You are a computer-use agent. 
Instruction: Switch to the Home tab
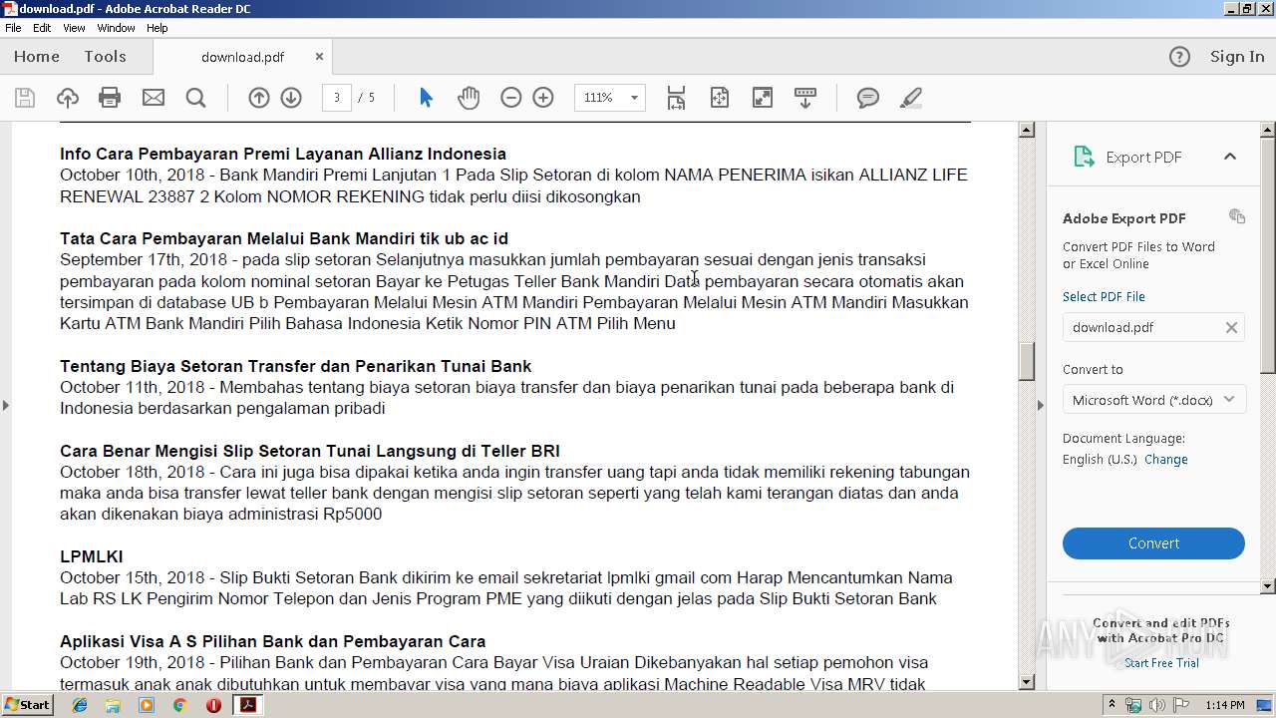click(x=37, y=57)
